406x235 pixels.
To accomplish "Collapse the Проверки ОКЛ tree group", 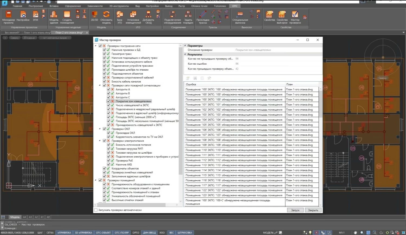I will click(100, 129).
